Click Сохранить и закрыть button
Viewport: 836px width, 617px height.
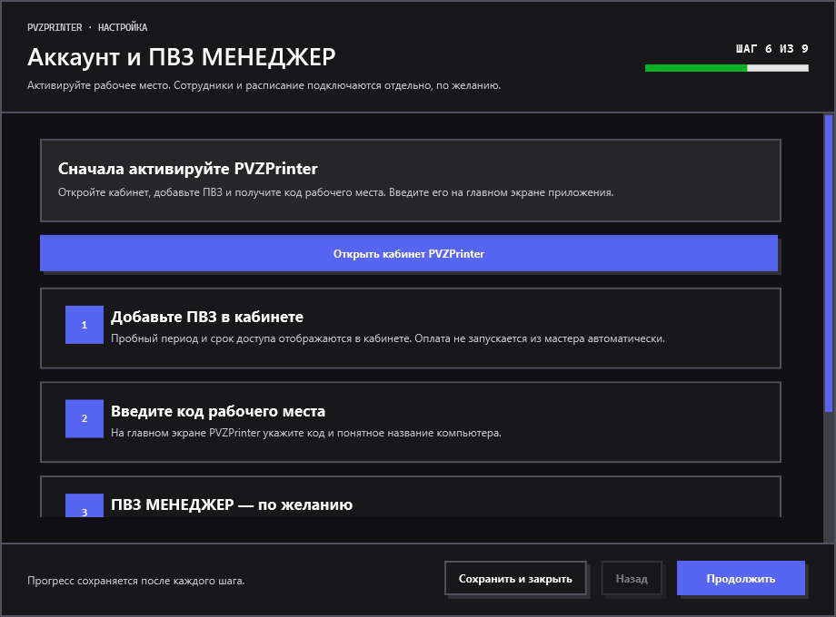(515, 578)
